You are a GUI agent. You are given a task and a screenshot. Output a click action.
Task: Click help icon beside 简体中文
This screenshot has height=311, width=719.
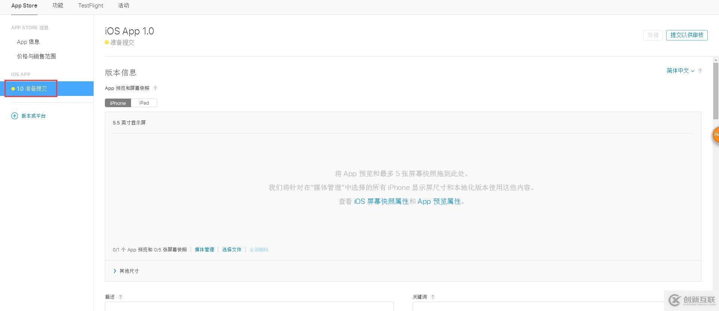point(700,71)
